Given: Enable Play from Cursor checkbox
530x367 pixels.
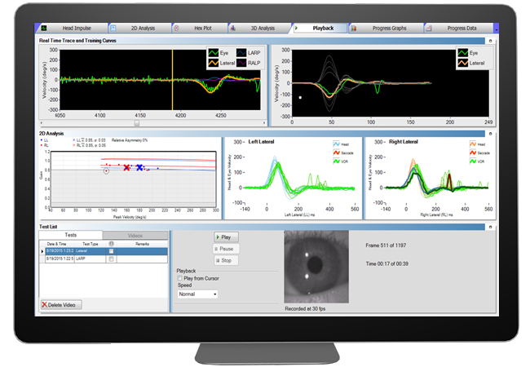Looking at the screenshot, I should (x=181, y=279).
